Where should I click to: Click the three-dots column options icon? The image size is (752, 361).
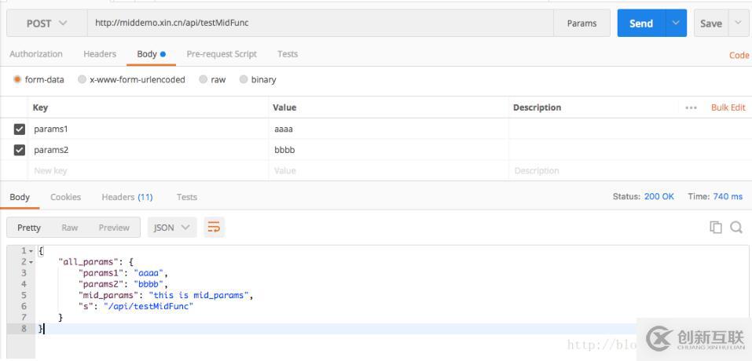tap(691, 108)
